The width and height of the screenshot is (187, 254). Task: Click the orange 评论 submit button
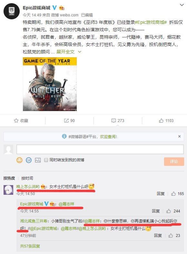(x=174, y=161)
